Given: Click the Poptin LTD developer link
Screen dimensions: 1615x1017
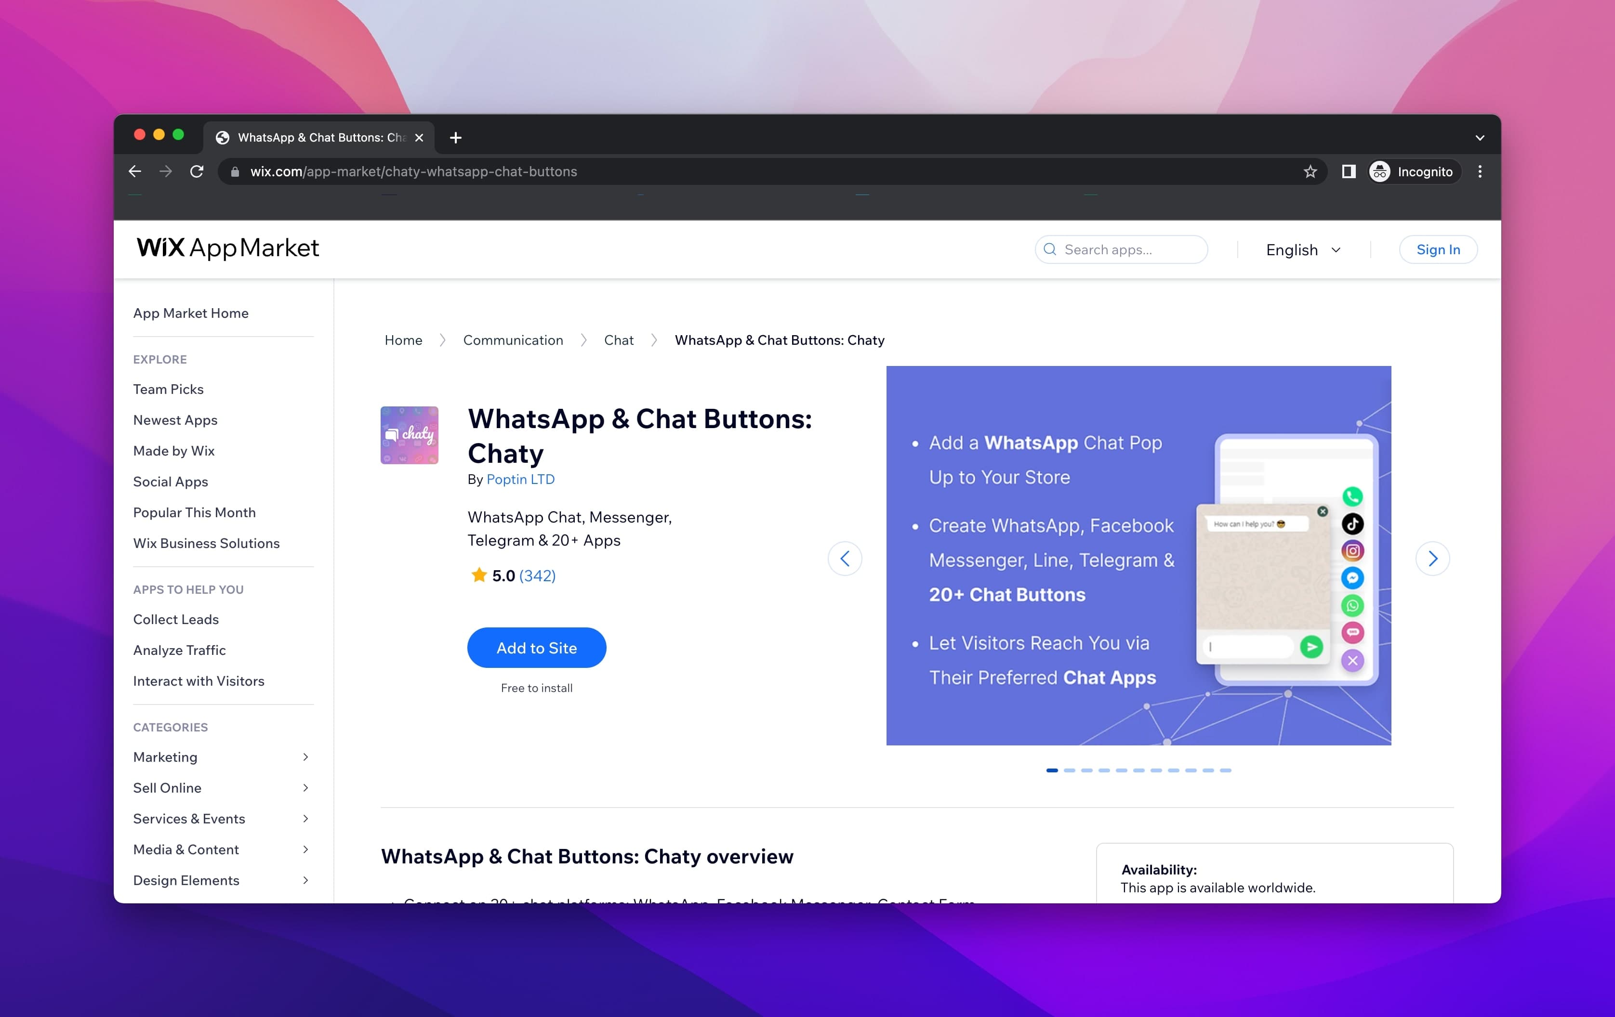Looking at the screenshot, I should (519, 479).
